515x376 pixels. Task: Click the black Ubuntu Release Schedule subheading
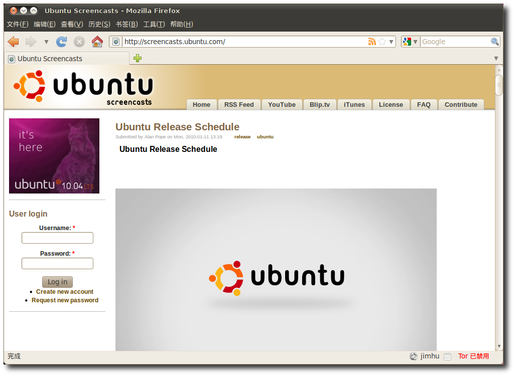168,149
